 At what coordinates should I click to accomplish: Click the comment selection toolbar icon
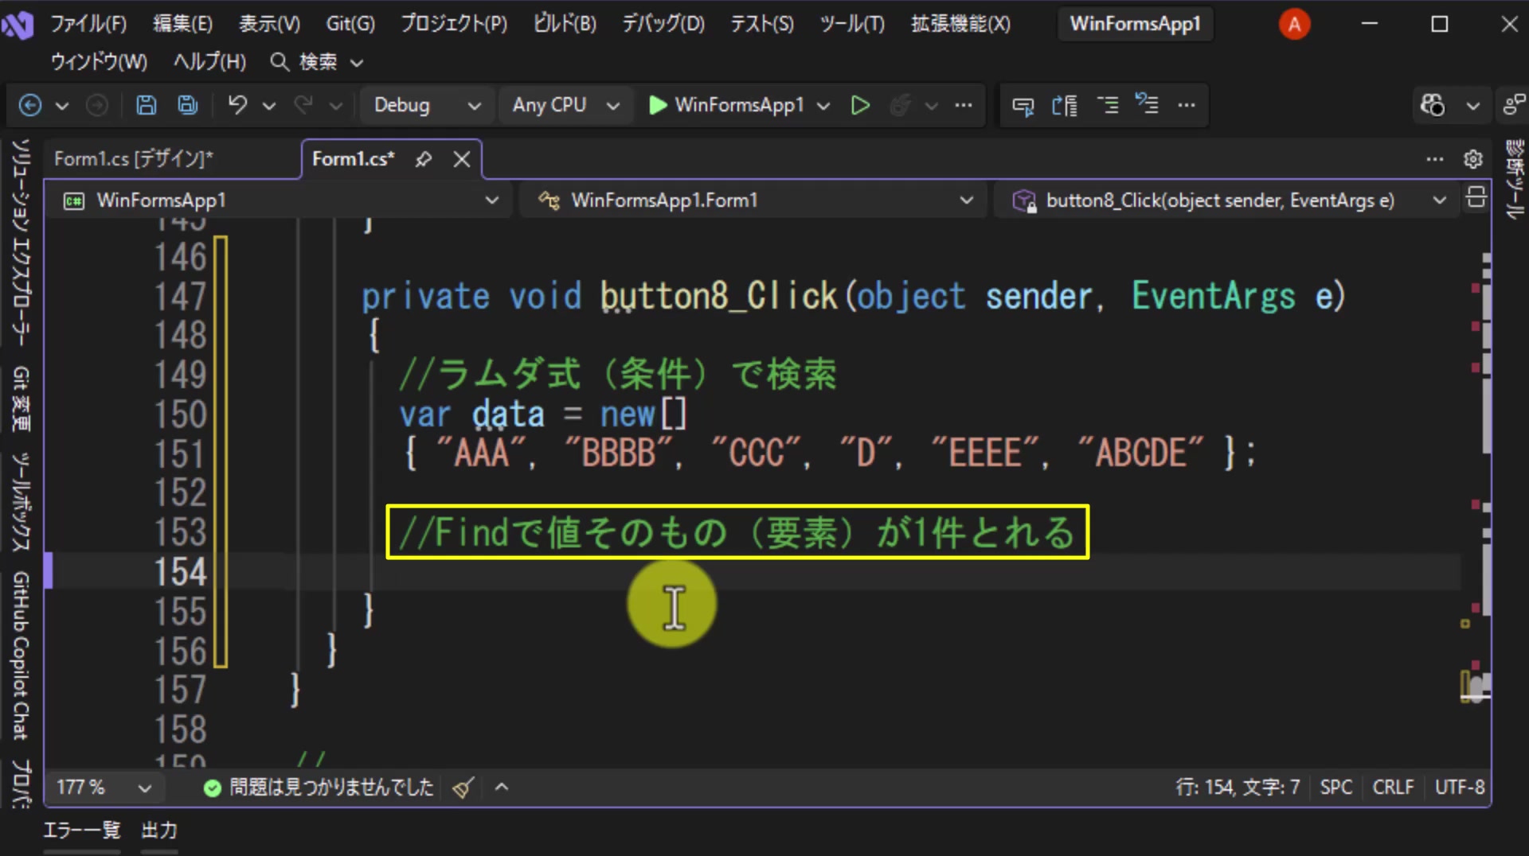(1023, 105)
